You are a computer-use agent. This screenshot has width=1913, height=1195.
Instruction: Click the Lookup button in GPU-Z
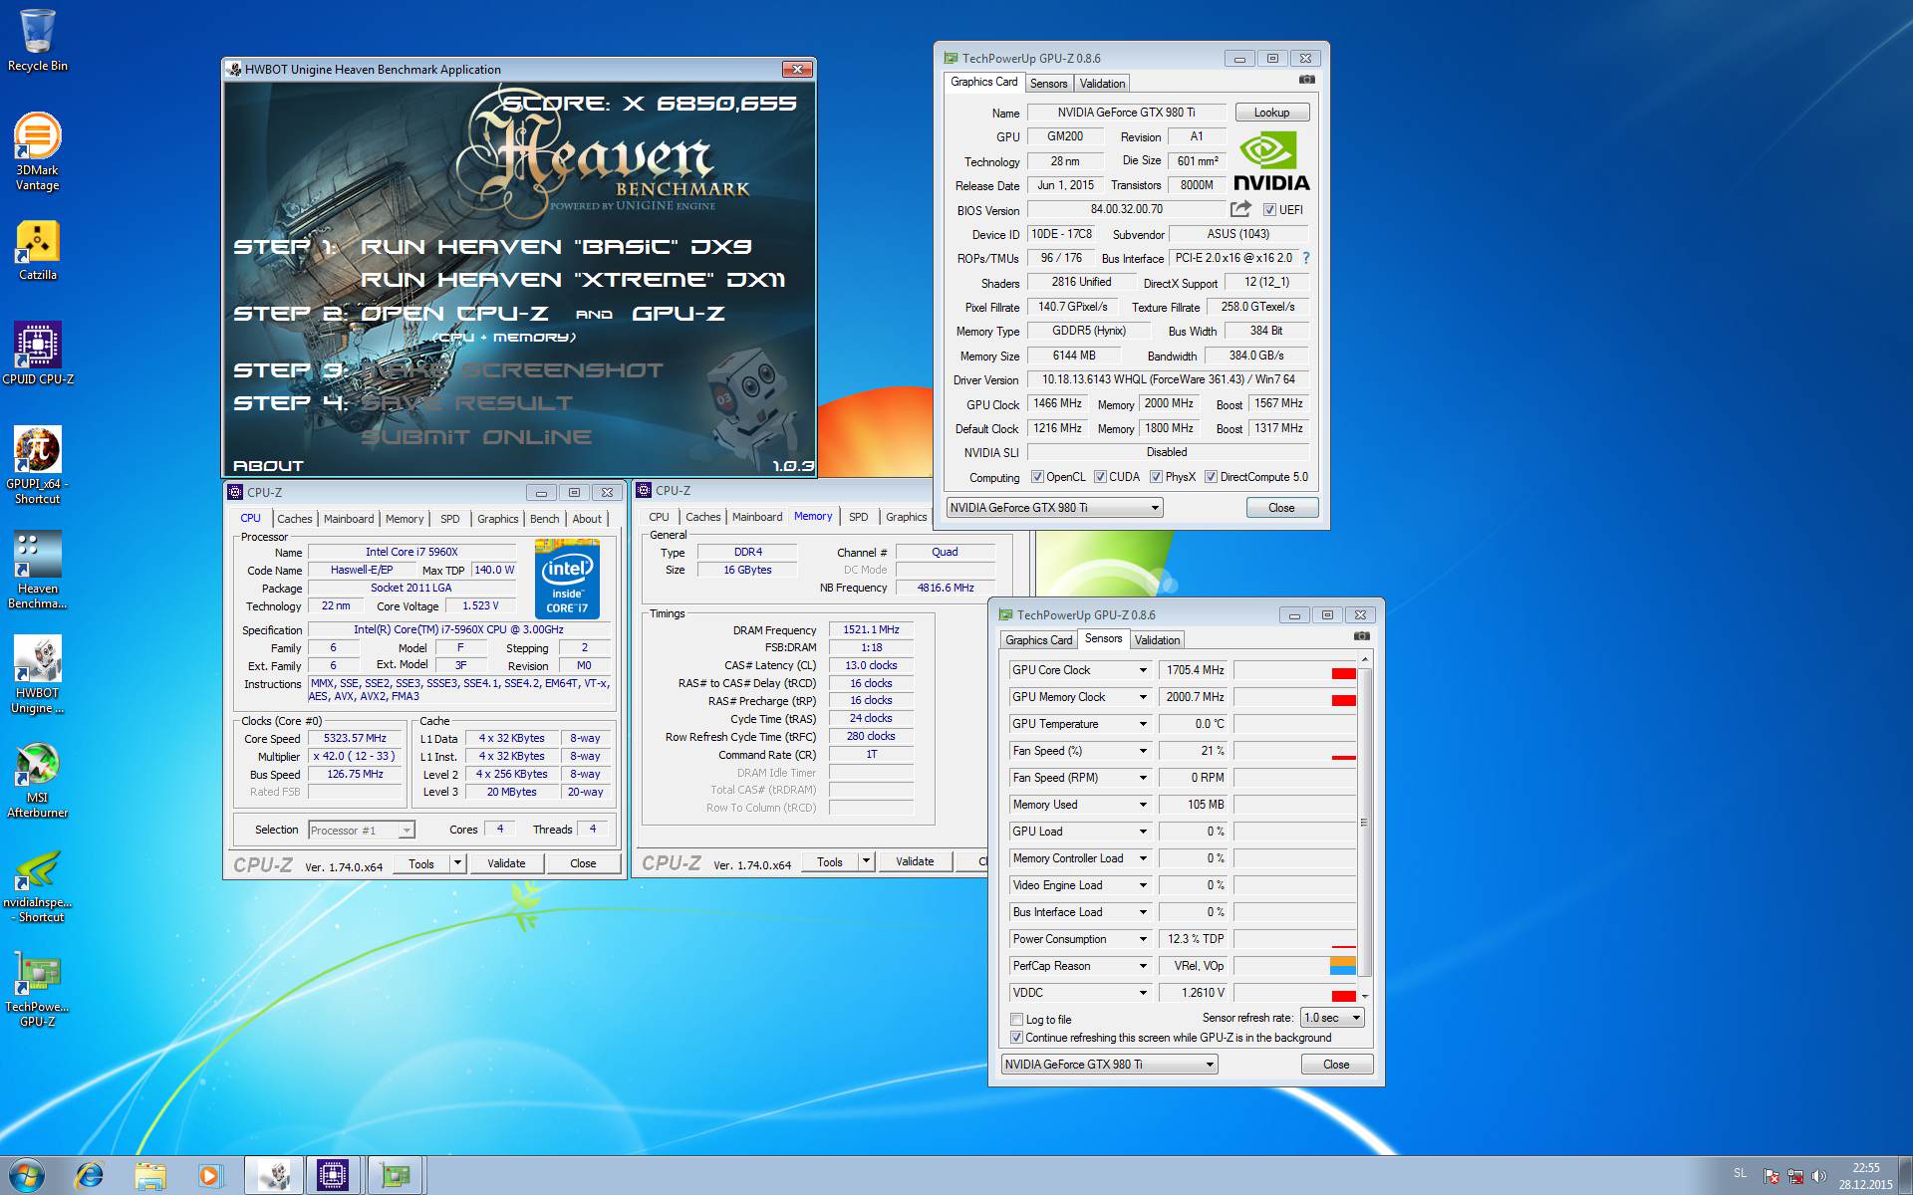coord(1271,113)
